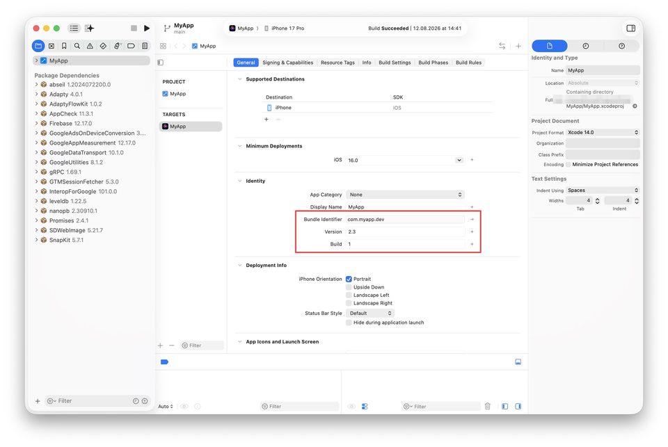Open the Build Settings tab
The image size is (668, 447).
[395, 63]
